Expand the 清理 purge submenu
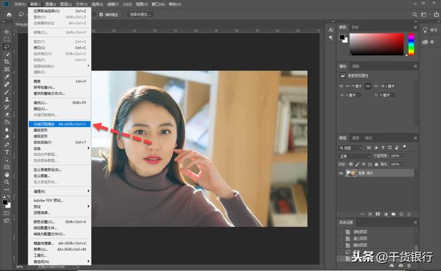 point(60,192)
